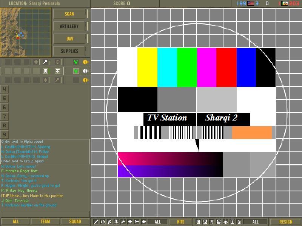The width and height of the screenshot is (302, 226).
Task: Click the wrench icon in squad 1 row
Action: [45, 62]
